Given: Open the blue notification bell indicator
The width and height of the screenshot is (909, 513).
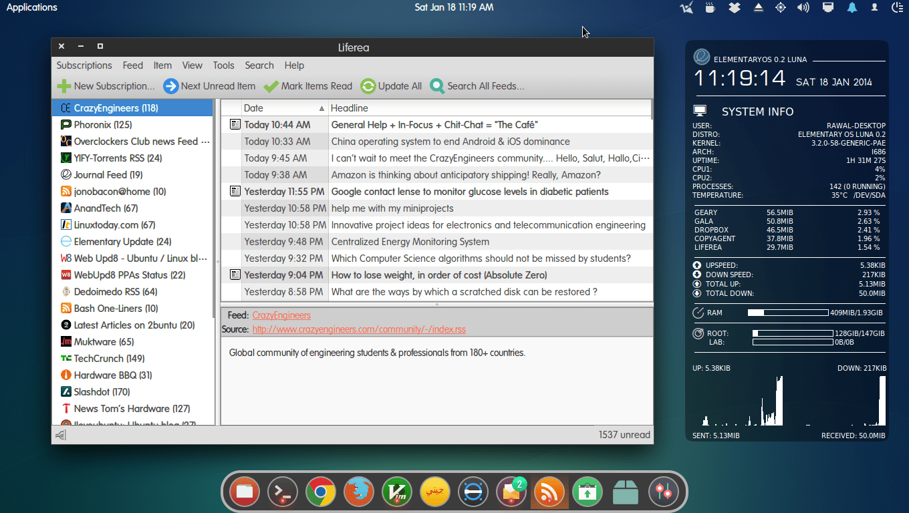Looking at the screenshot, I should [x=852, y=7].
